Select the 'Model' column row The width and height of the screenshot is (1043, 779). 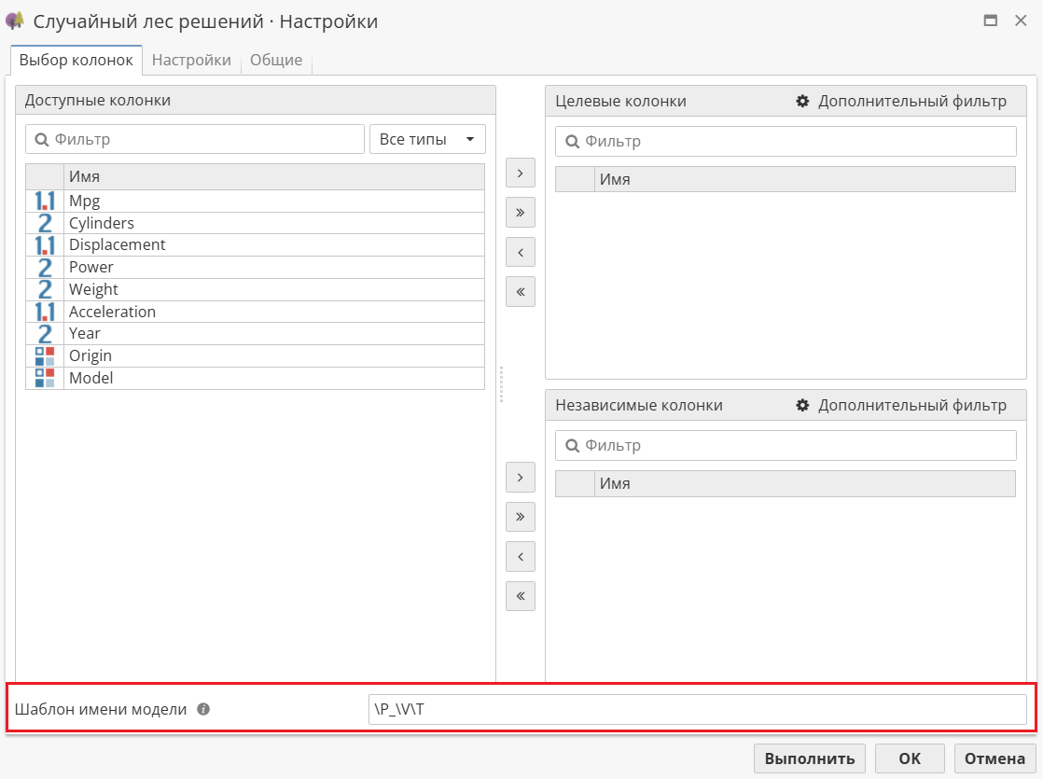tap(255, 378)
